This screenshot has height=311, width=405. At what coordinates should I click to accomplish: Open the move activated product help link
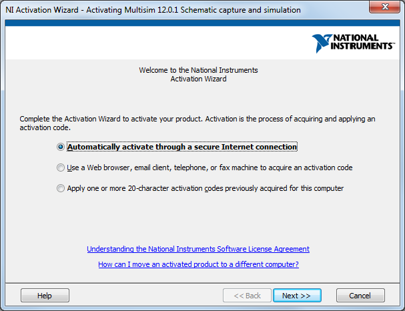198,264
